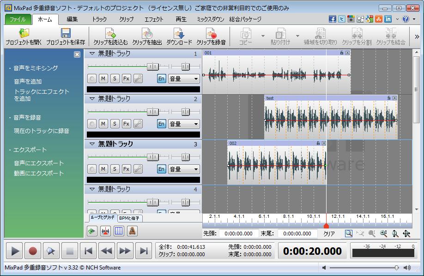Toggle En envelope on track 1
This screenshot has width=424, height=276.
pos(162,78)
